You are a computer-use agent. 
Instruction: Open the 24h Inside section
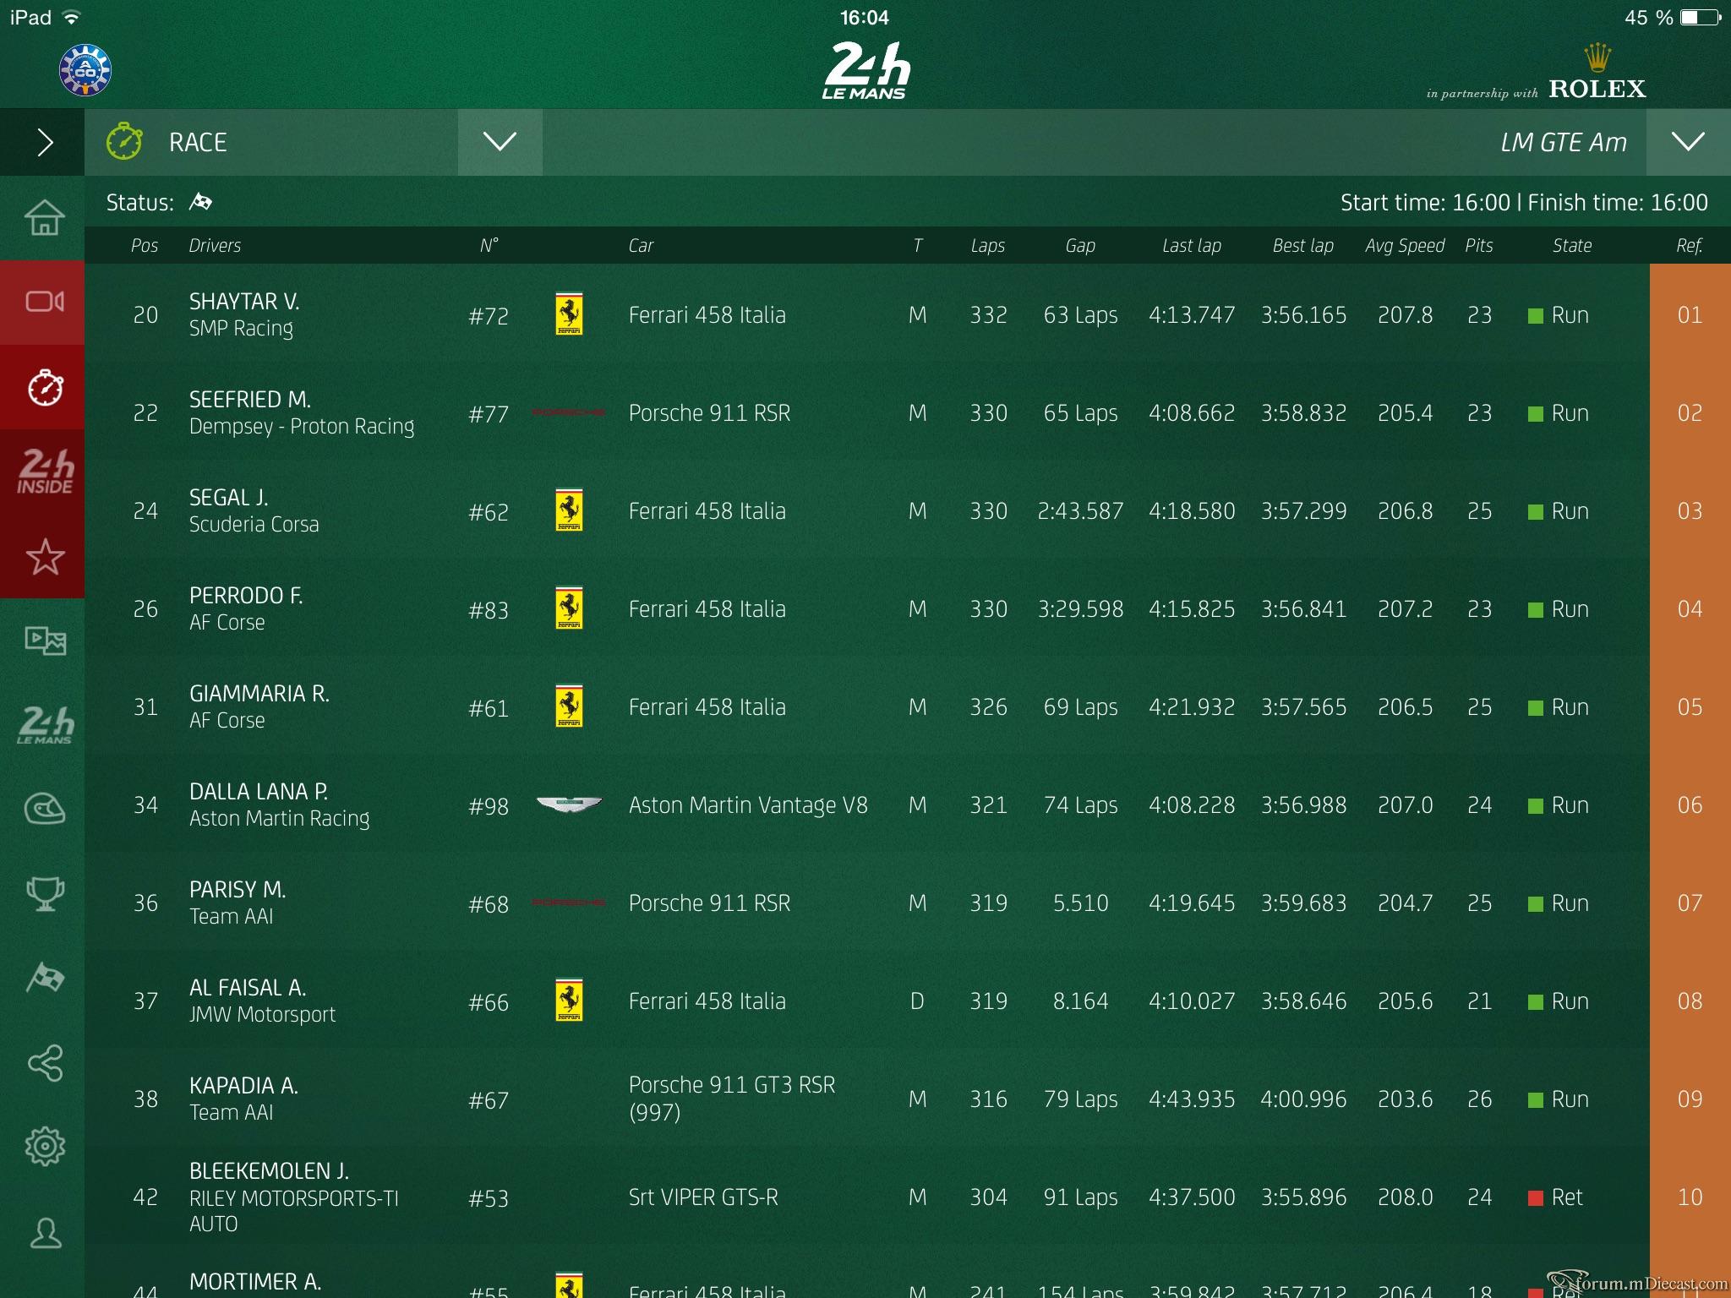[x=45, y=471]
